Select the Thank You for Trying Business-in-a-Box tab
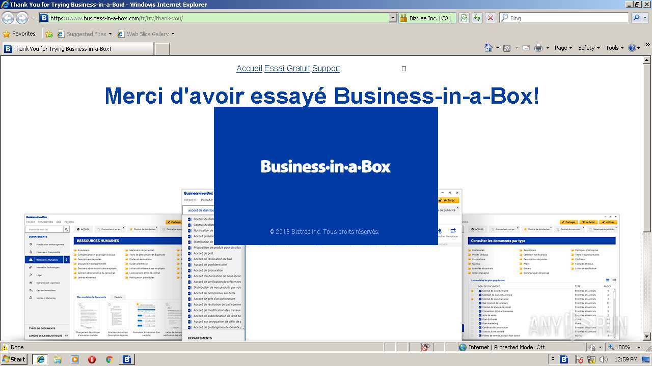This screenshot has width=652, height=366. click(x=77, y=49)
